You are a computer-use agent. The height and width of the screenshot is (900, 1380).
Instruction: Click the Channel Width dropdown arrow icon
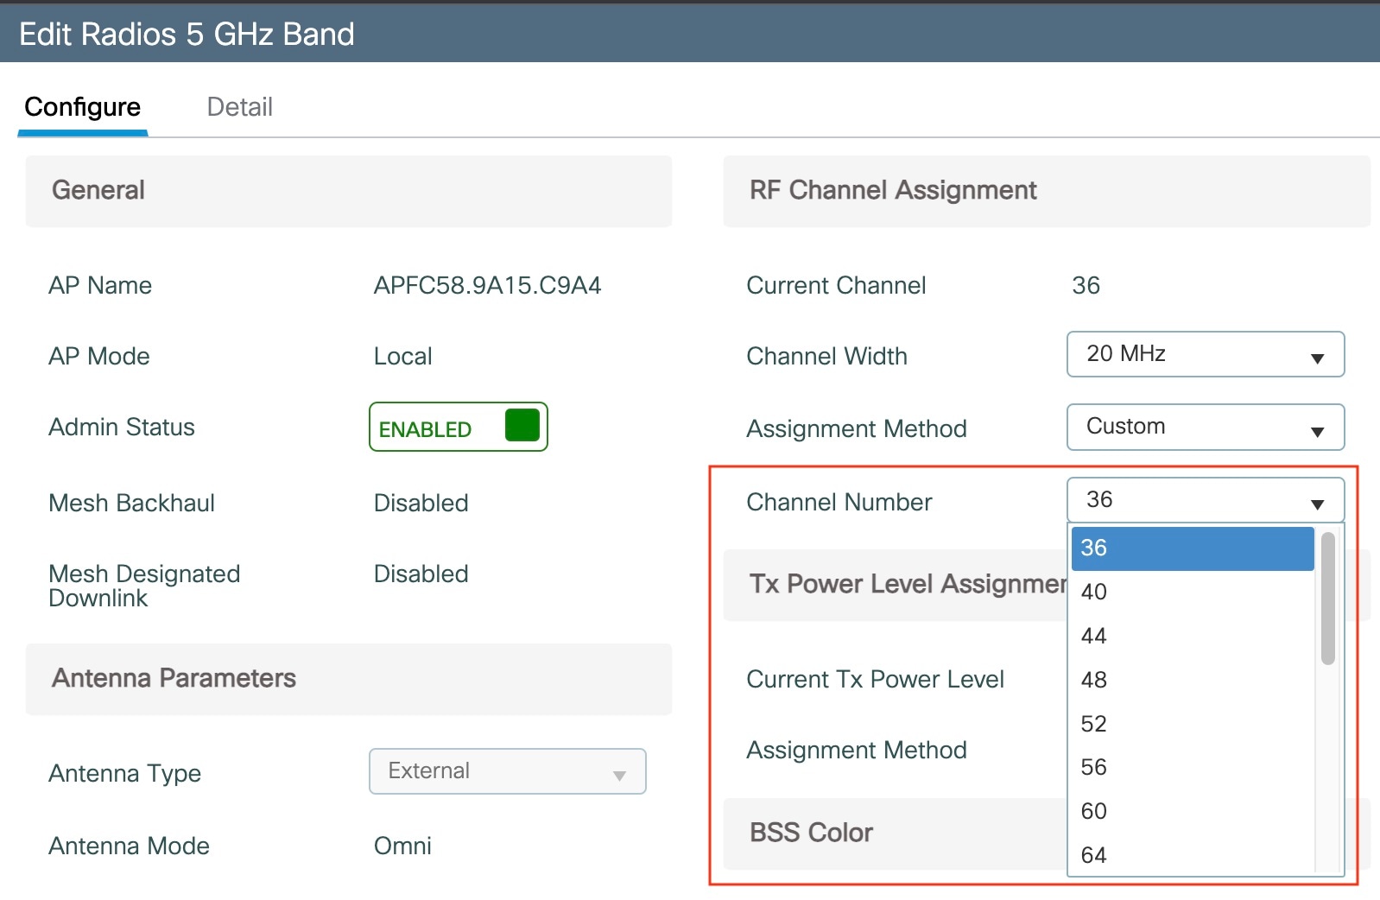pos(1317,358)
